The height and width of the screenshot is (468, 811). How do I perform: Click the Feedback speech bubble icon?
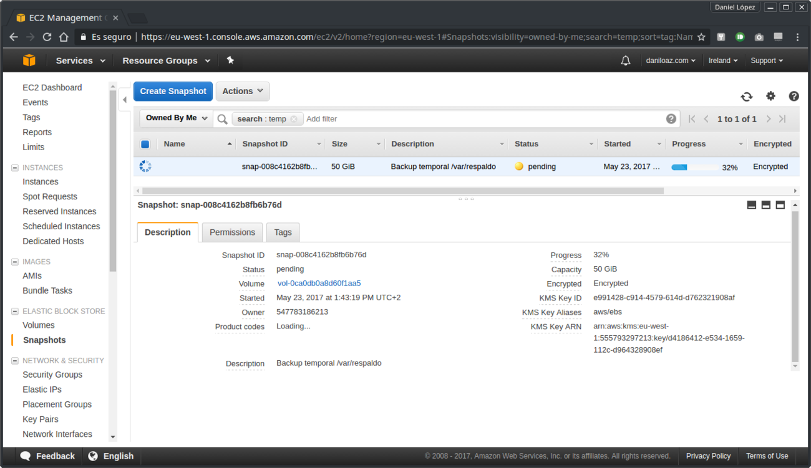(x=26, y=456)
